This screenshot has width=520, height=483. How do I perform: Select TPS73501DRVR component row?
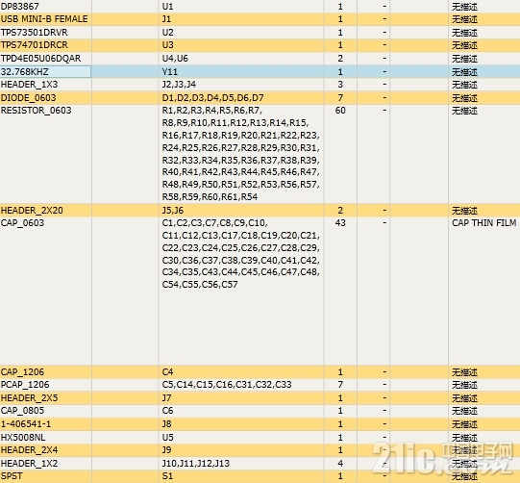tap(260, 32)
